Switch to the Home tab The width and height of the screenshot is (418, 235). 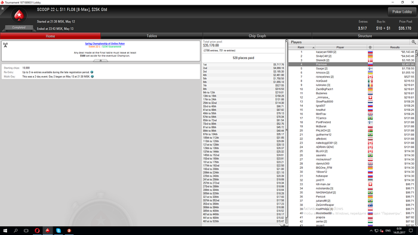50,36
